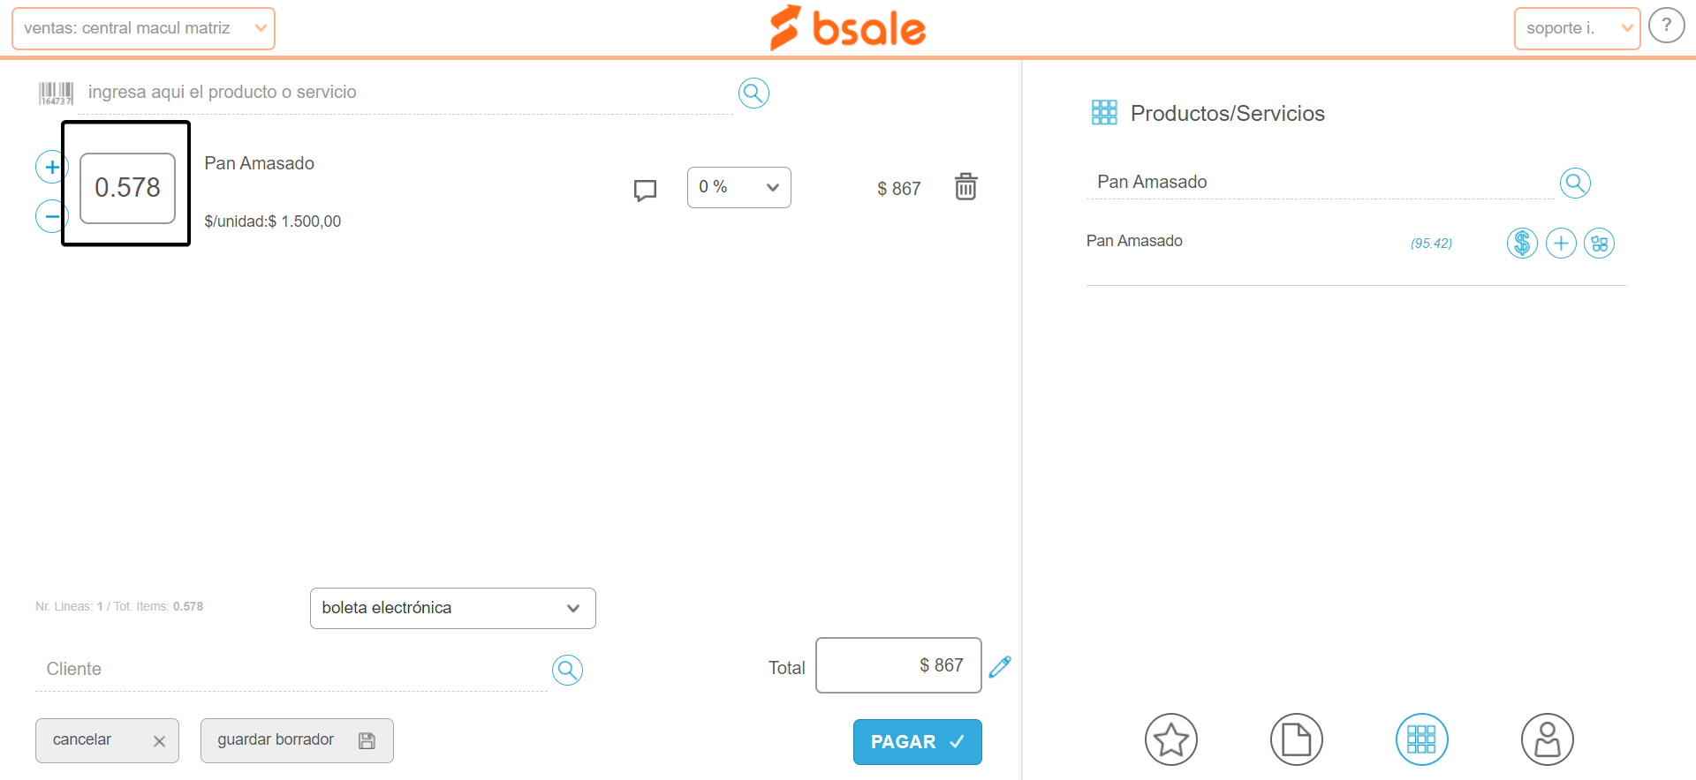Edit the total with the pencil icon

(1000, 666)
